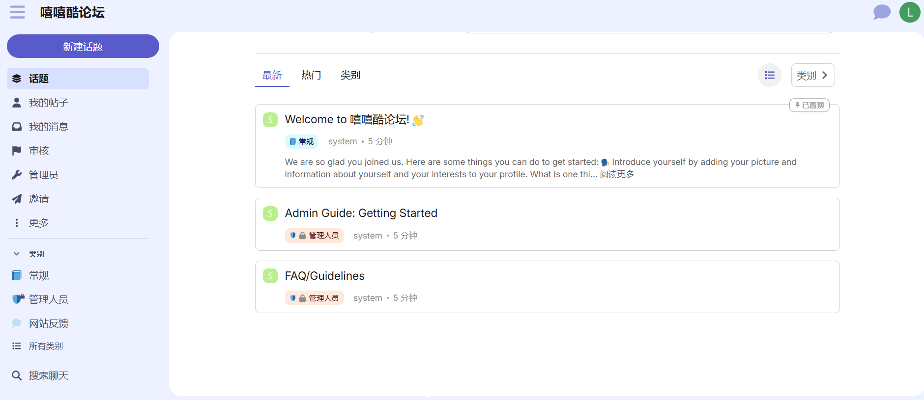Switch to the 类别 tab
Viewport: 924px width, 400px height.
[x=350, y=75]
